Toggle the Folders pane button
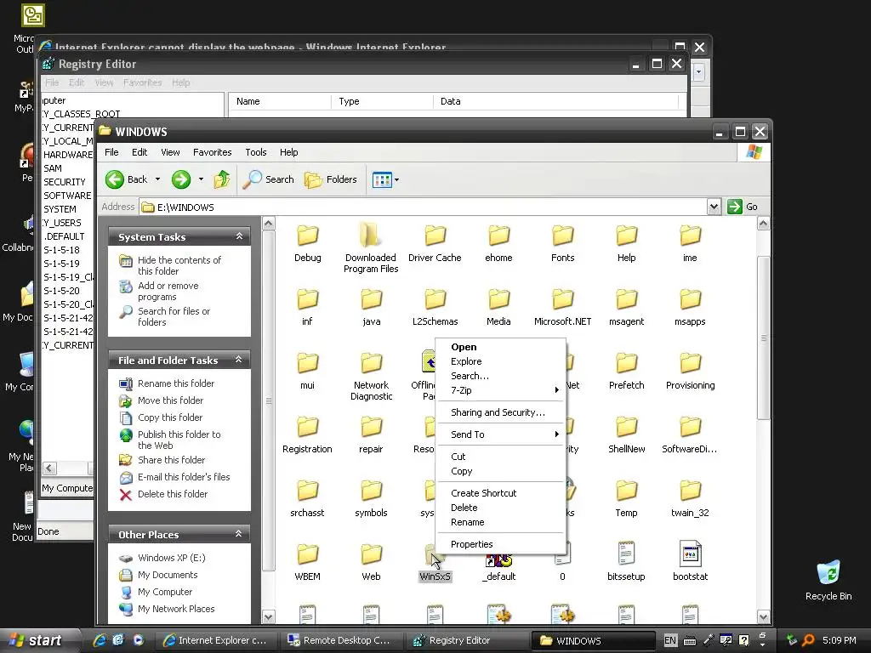This screenshot has height=653, width=871. [331, 179]
